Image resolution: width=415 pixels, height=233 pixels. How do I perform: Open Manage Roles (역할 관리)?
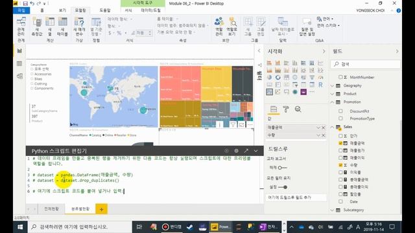tap(219, 27)
